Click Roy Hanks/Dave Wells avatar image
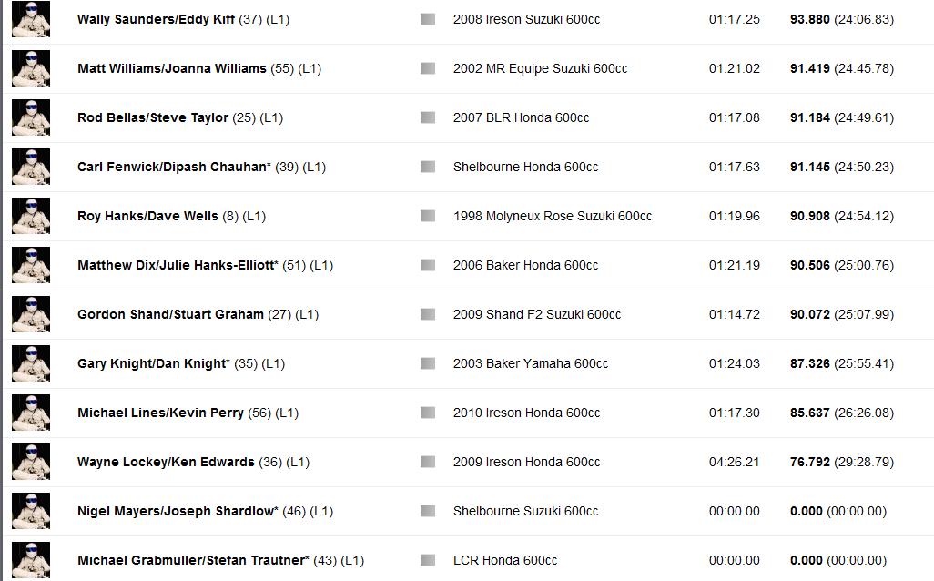 click(31, 216)
